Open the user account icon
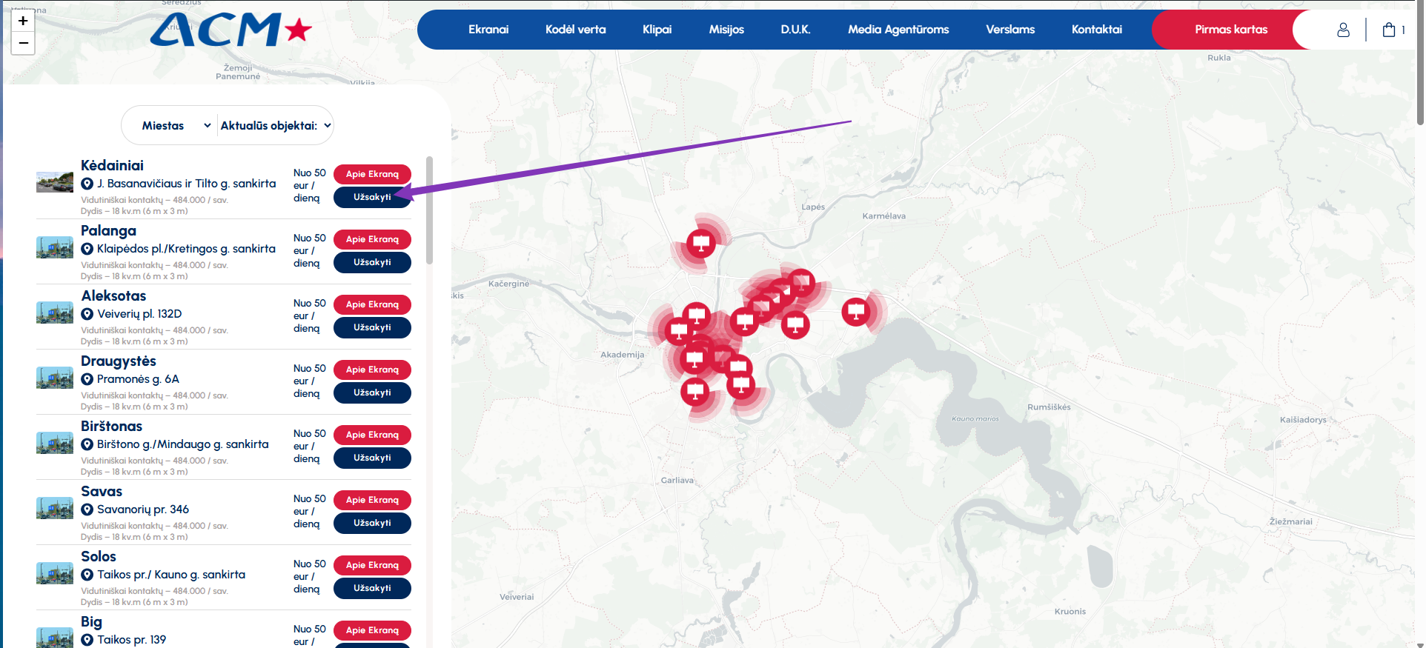The height and width of the screenshot is (648, 1426). (1343, 30)
